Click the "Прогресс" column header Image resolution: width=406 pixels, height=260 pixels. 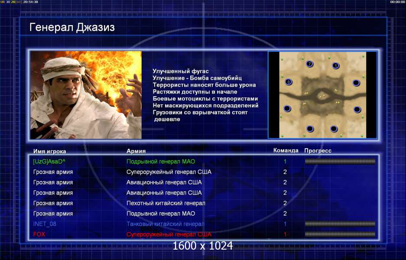318,151
